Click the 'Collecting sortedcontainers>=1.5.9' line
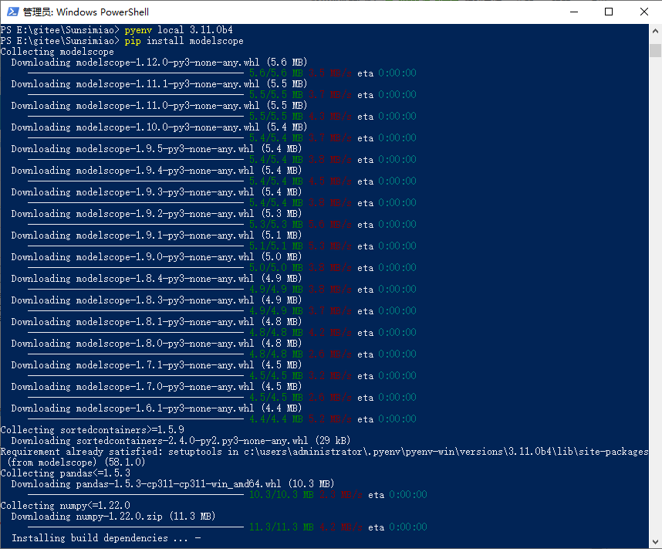The height and width of the screenshot is (549, 662). click(92, 430)
